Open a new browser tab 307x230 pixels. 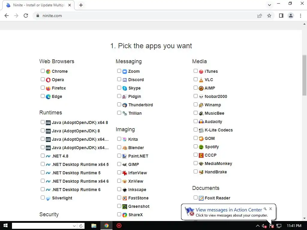81,5
